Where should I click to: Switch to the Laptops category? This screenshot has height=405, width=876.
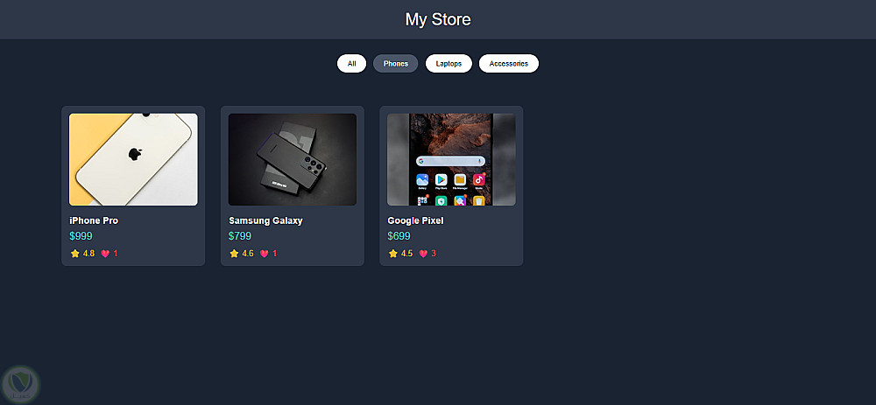[x=449, y=64]
